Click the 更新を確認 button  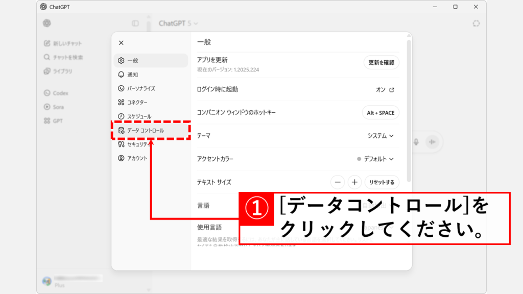point(381,63)
